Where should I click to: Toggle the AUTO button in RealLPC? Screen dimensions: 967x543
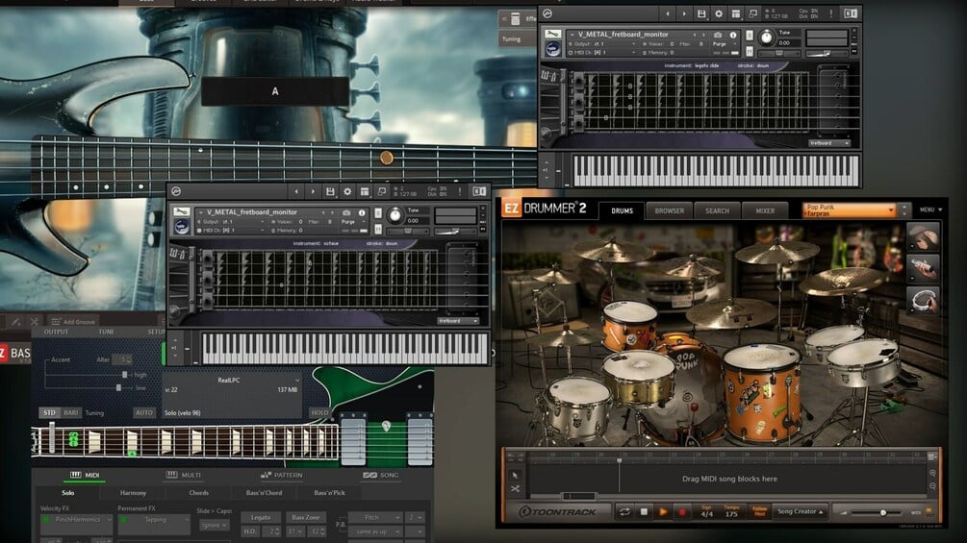(143, 412)
